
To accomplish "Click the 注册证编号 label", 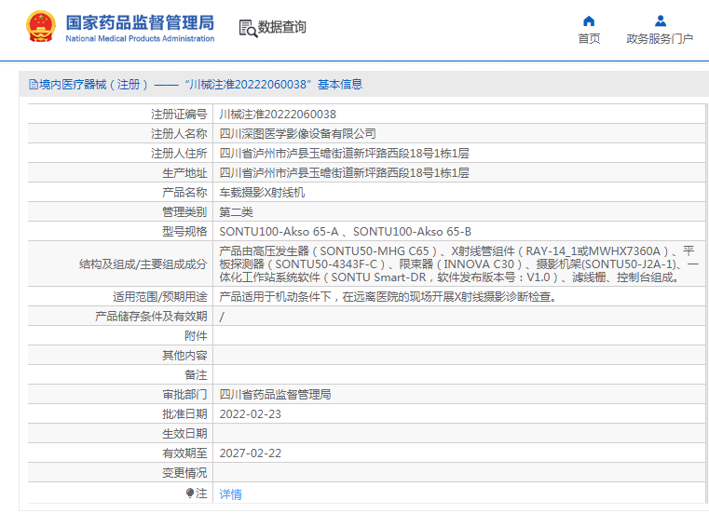I will point(179,115).
